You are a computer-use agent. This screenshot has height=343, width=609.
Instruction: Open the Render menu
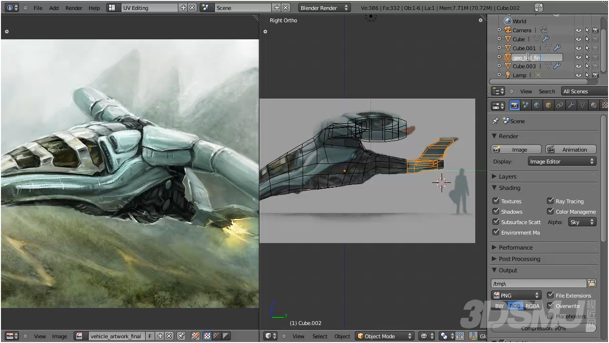(74, 8)
